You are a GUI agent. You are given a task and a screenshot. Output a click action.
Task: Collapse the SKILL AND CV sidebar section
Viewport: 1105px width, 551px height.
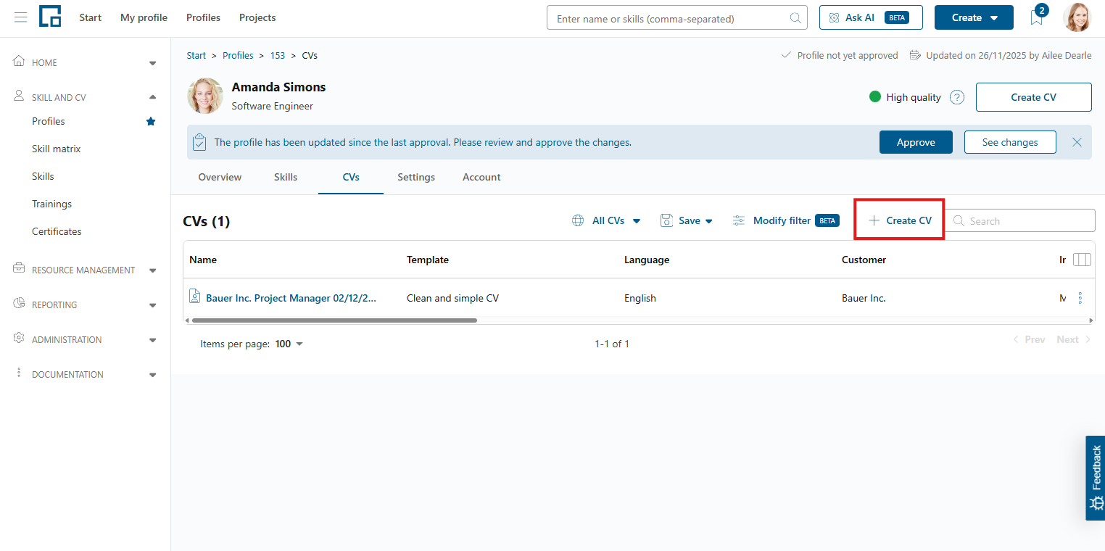152,97
